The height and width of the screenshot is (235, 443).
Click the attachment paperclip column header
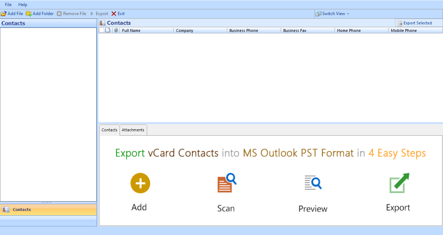pyautogui.click(x=116, y=30)
